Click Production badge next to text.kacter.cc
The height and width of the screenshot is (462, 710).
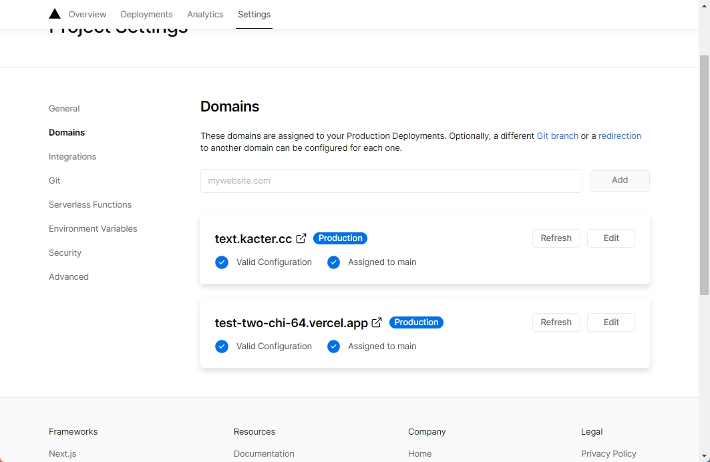click(x=340, y=238)
